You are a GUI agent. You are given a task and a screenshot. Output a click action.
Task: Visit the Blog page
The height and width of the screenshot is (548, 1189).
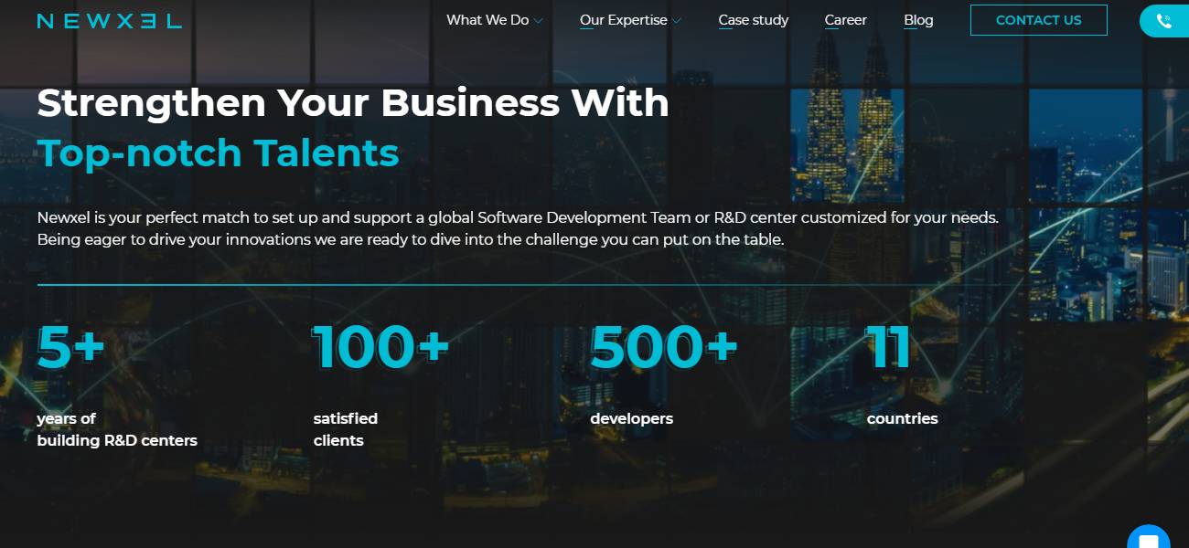click(918, 20)
